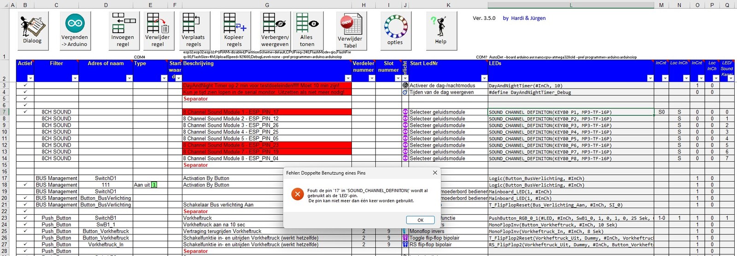Screen dimensions: 737x256
Task: Toggle Actief checkmark for row 7
Action: pyautogui.click(x=25, y=112)
